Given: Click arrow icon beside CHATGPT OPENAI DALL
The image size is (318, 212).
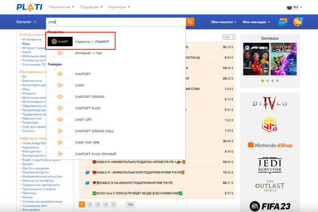Looking at the screenshot, I should coord(60,131).
